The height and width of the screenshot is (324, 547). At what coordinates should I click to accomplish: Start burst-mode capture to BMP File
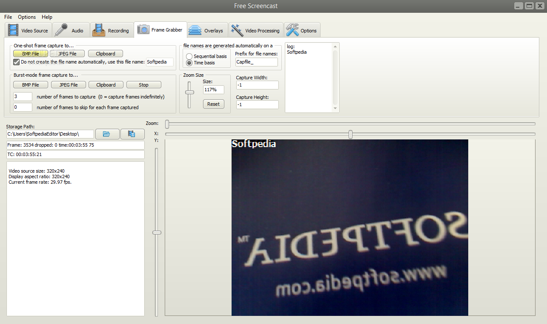30,85
